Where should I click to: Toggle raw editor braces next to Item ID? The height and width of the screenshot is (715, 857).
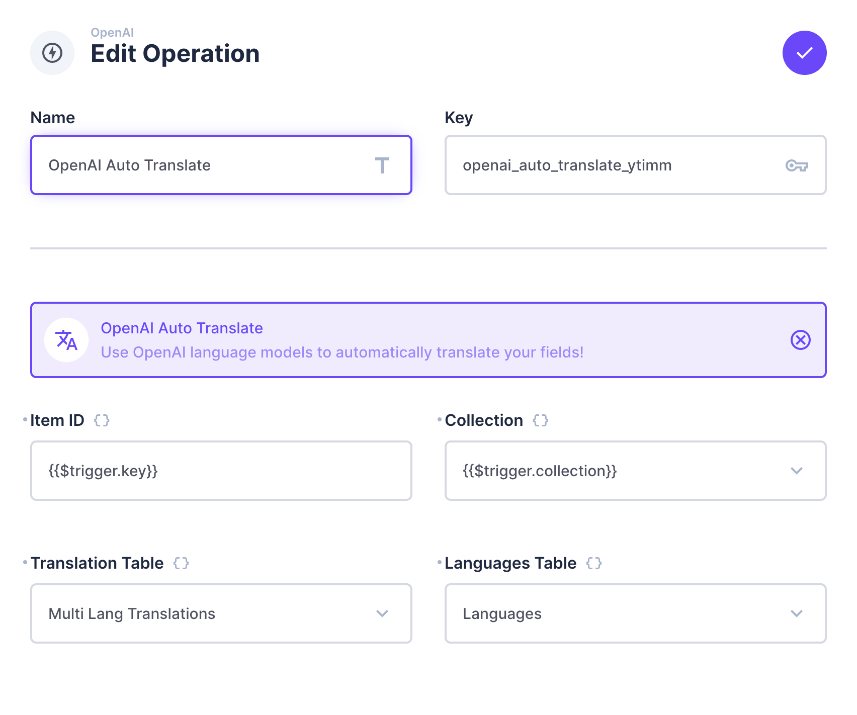[102, 420]
